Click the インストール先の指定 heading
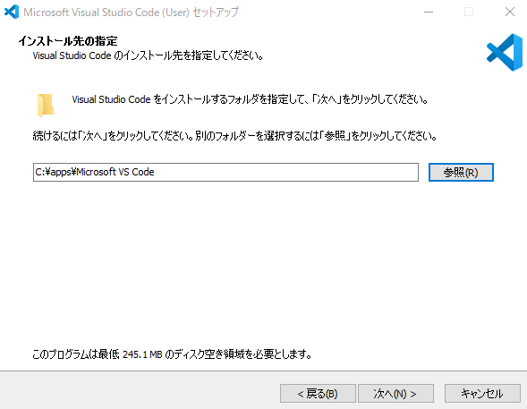The image size is (527, 409). pyautogui.click(x=68, y=41)
